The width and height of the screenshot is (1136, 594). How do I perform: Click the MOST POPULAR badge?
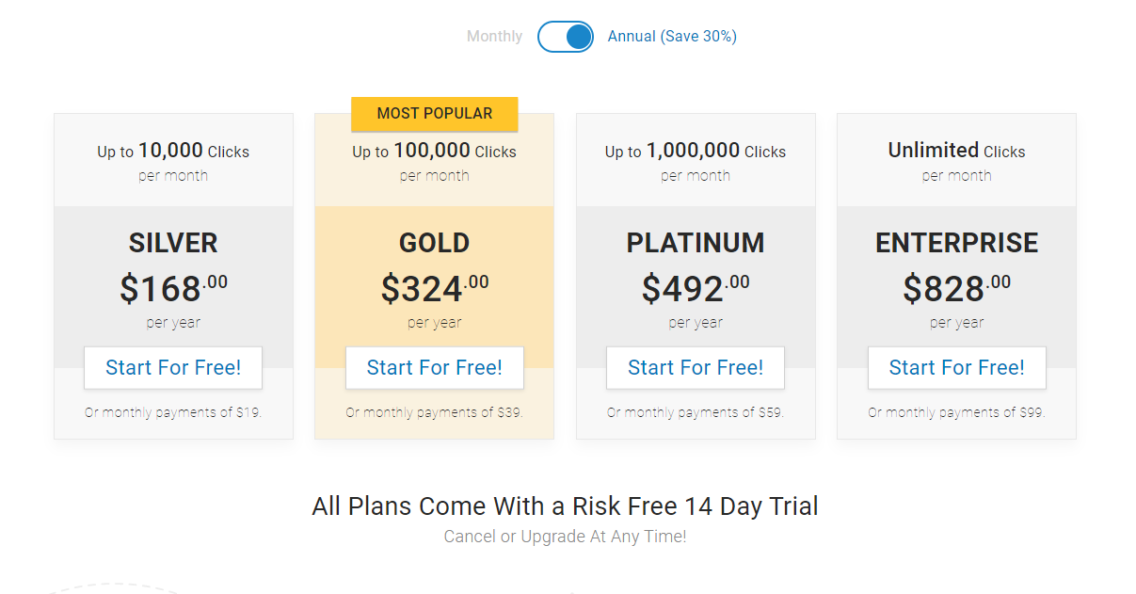tap(435, 113)
